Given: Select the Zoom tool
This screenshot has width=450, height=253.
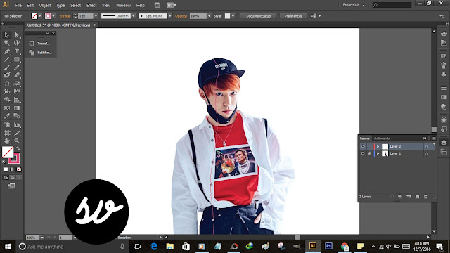Looking at the screenshot, I should pyautogui.click(x=17, y=141).
